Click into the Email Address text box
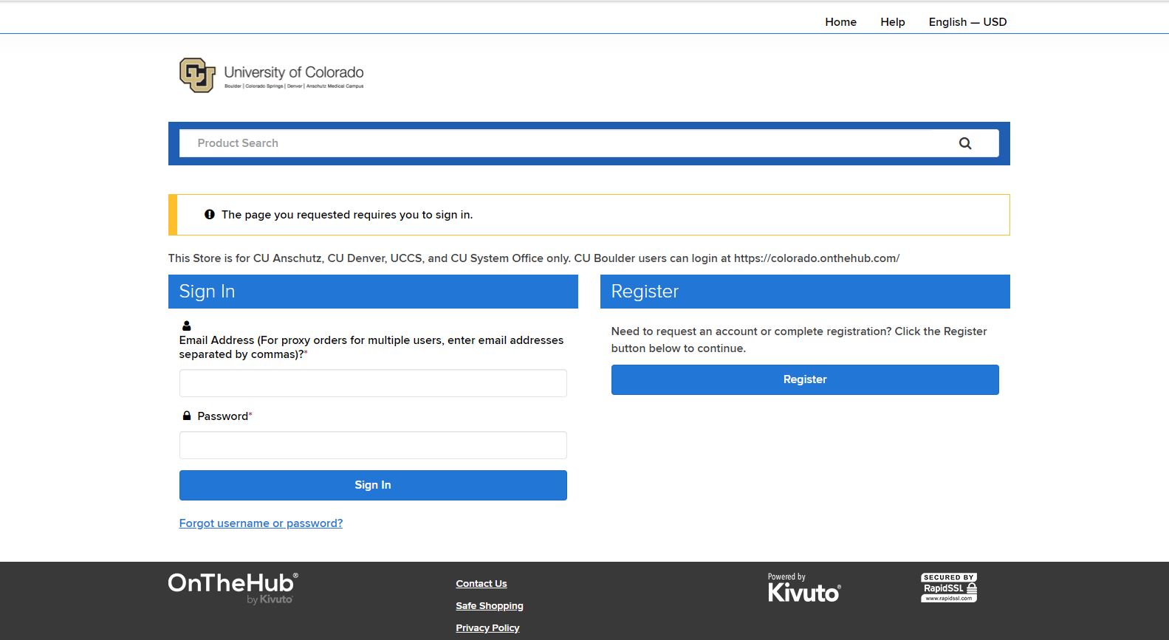Viewport: 1169px width, 640px height. [373, 383]
